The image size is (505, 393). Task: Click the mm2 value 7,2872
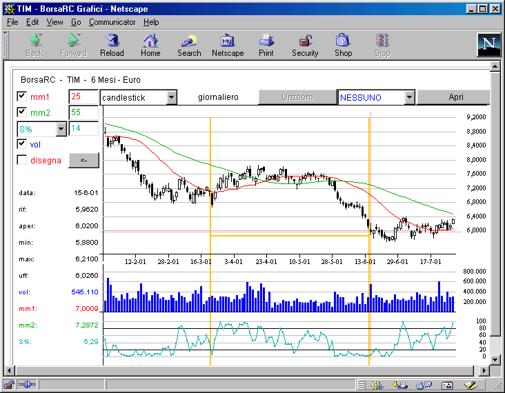pos(87,325)
